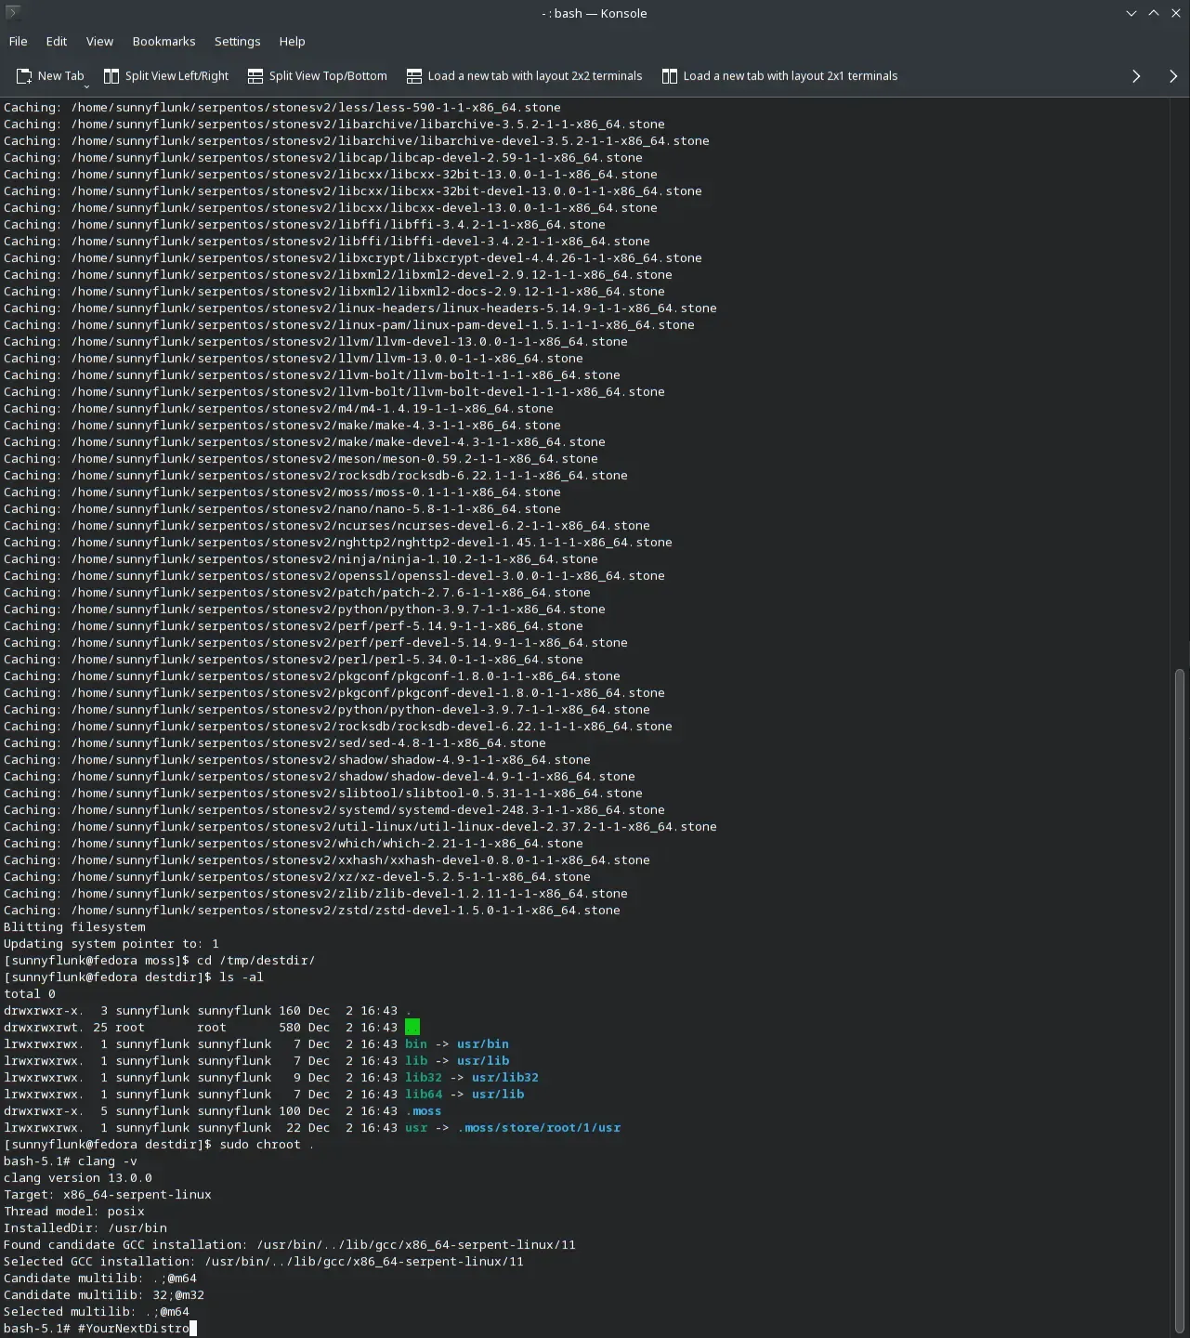Image resolution: width=1190 pixels, height=1338 pixels.
Task: Click the less-590 stone caching line
Action: point(282,108)
